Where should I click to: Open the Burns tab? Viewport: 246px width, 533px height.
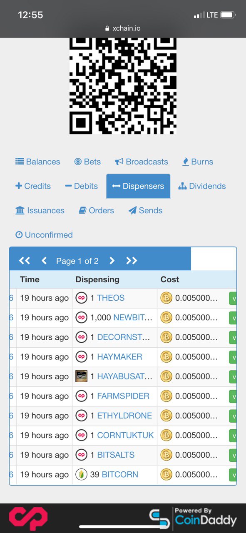[x=198, y=162]
